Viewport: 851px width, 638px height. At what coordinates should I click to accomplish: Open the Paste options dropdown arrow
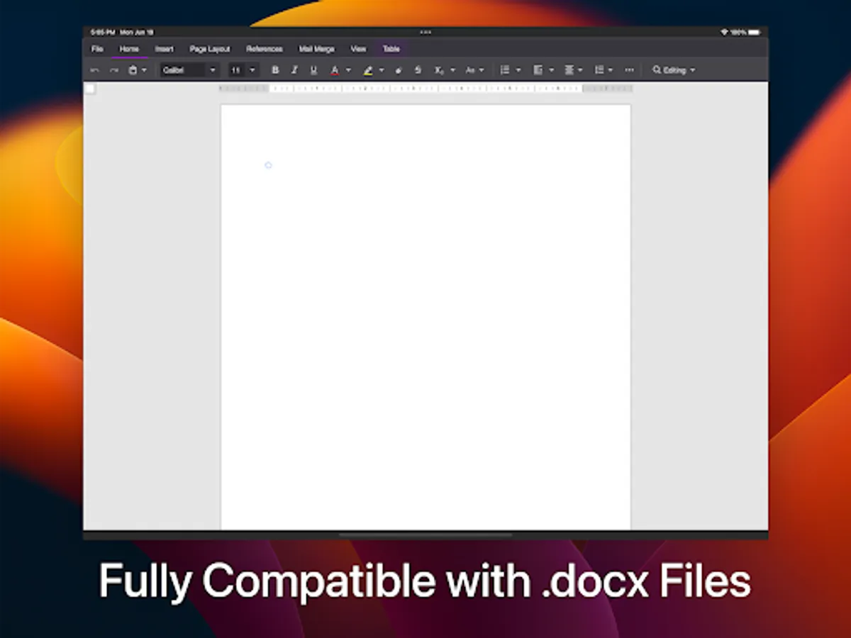tap(144, 70)
